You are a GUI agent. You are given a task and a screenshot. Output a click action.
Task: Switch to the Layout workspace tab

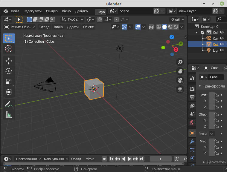101,12
